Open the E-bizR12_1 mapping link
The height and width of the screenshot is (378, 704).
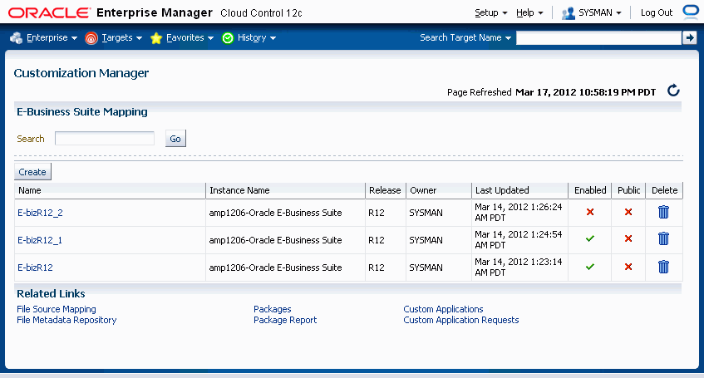pos(40,240)
